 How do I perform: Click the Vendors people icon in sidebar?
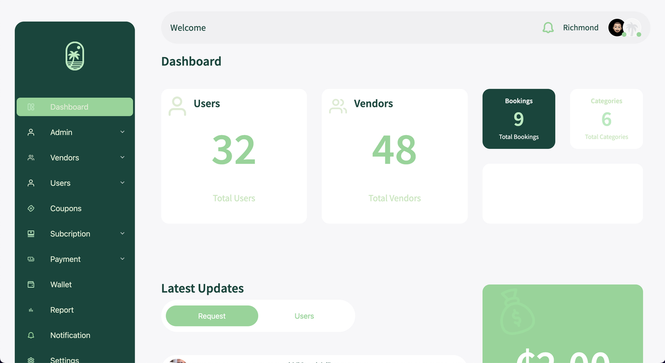pos(31,158)
